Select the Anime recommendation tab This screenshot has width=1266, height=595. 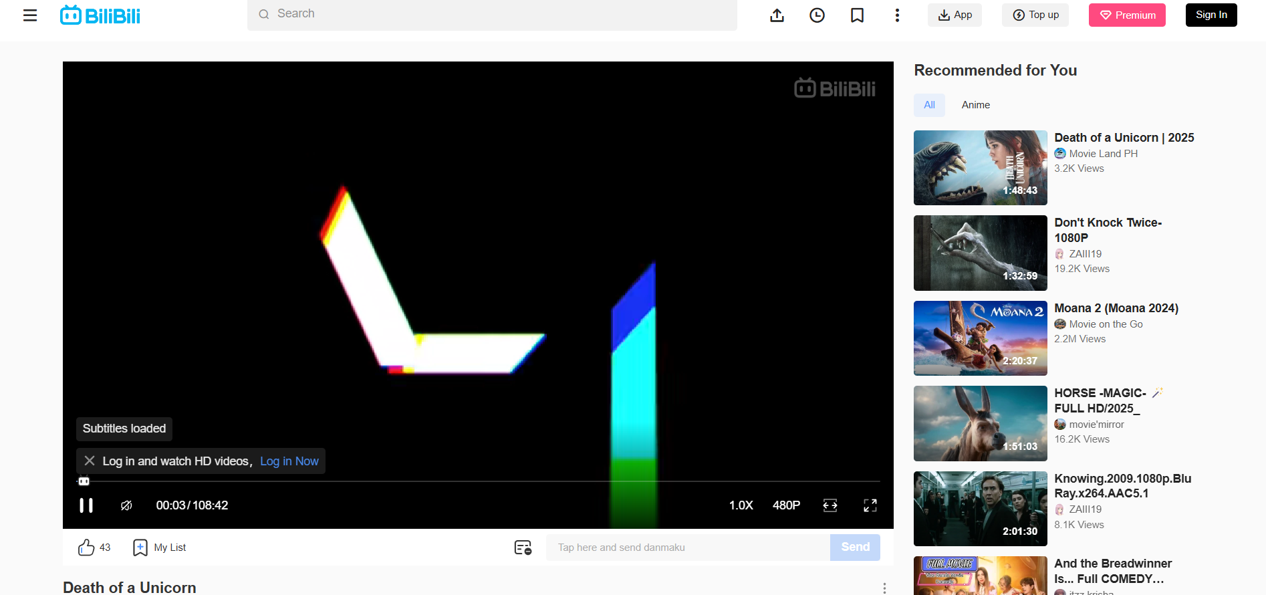[x=976, y=105]
